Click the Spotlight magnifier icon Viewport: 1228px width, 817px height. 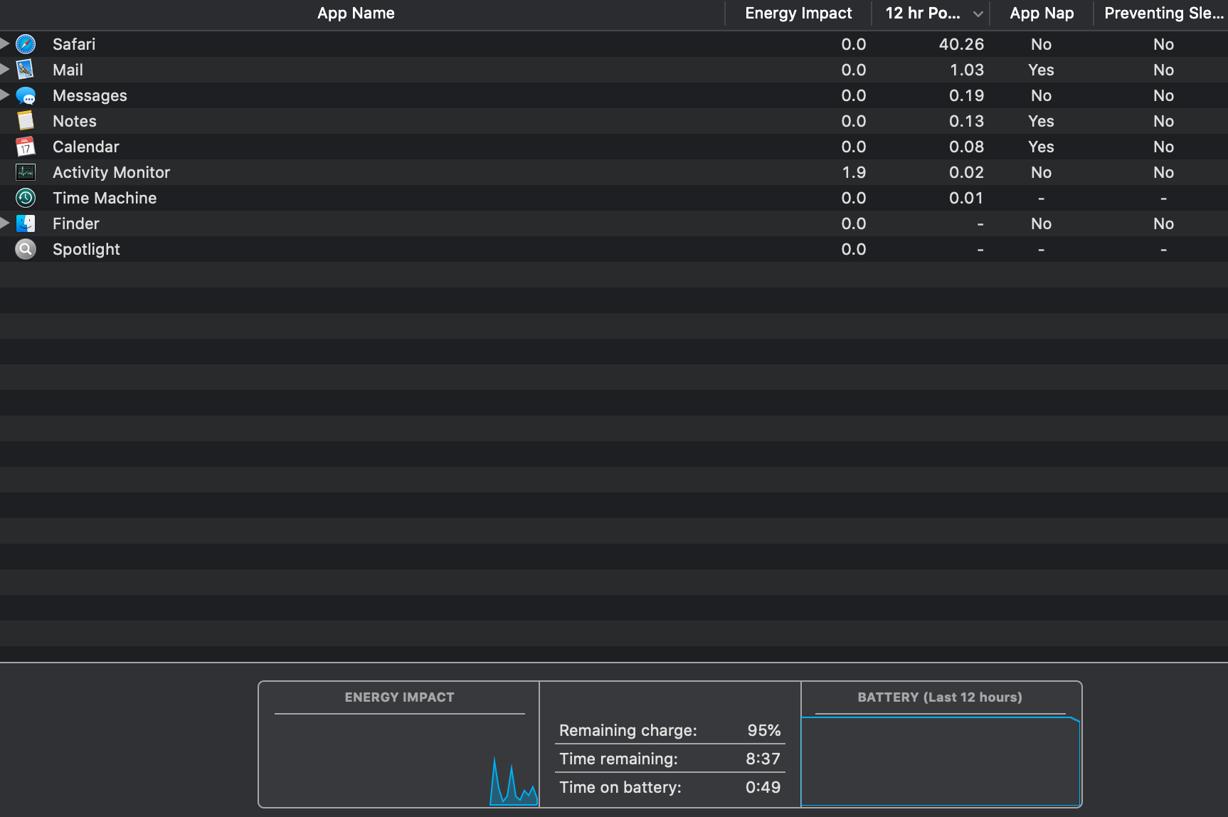pyautogui.click(x=26, y=249)
